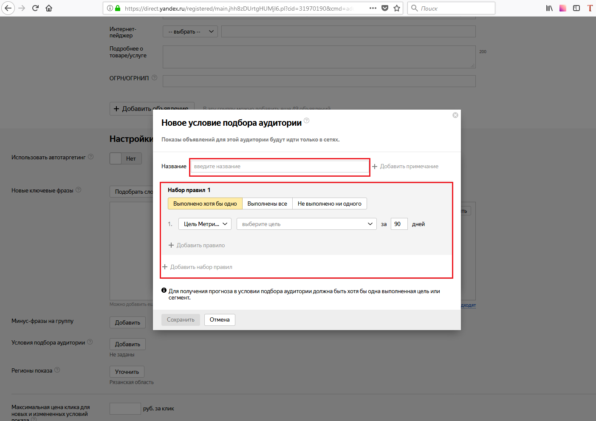Viewport: 596px width, 421px height.
Task: Click Добавить правило link
Action: click(x=197, y=245)
